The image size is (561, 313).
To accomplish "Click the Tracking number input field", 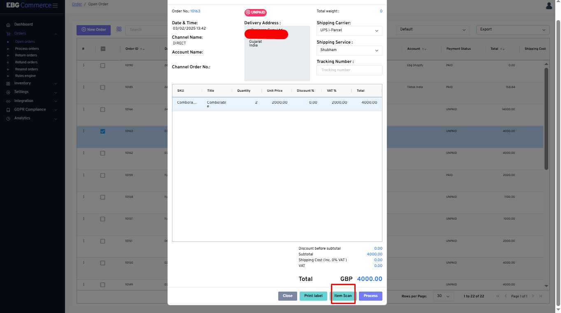I will 349,70.
